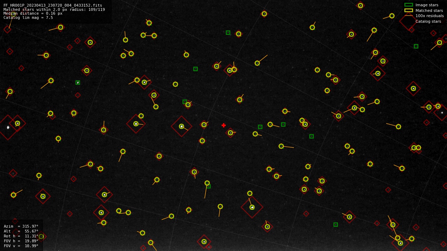Click the 'FOV h = 19.89°' readout
The height and width of the screenshot is (251, 447).
coord(21,241)
